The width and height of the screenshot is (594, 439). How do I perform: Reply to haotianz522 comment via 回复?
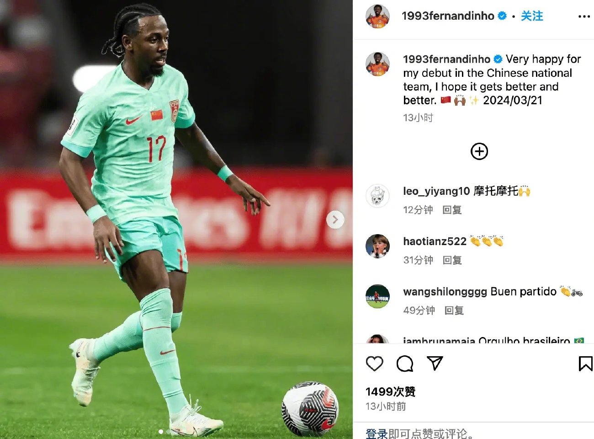tap(452, 260)
